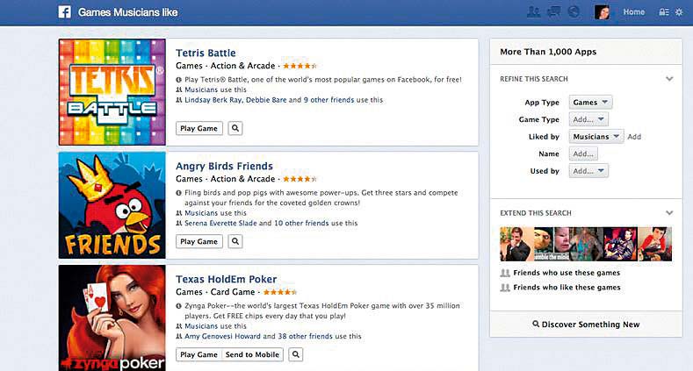Click info icon beside Tetris Battle description
The width and height of the screenshot is (693, 371).
178,80
